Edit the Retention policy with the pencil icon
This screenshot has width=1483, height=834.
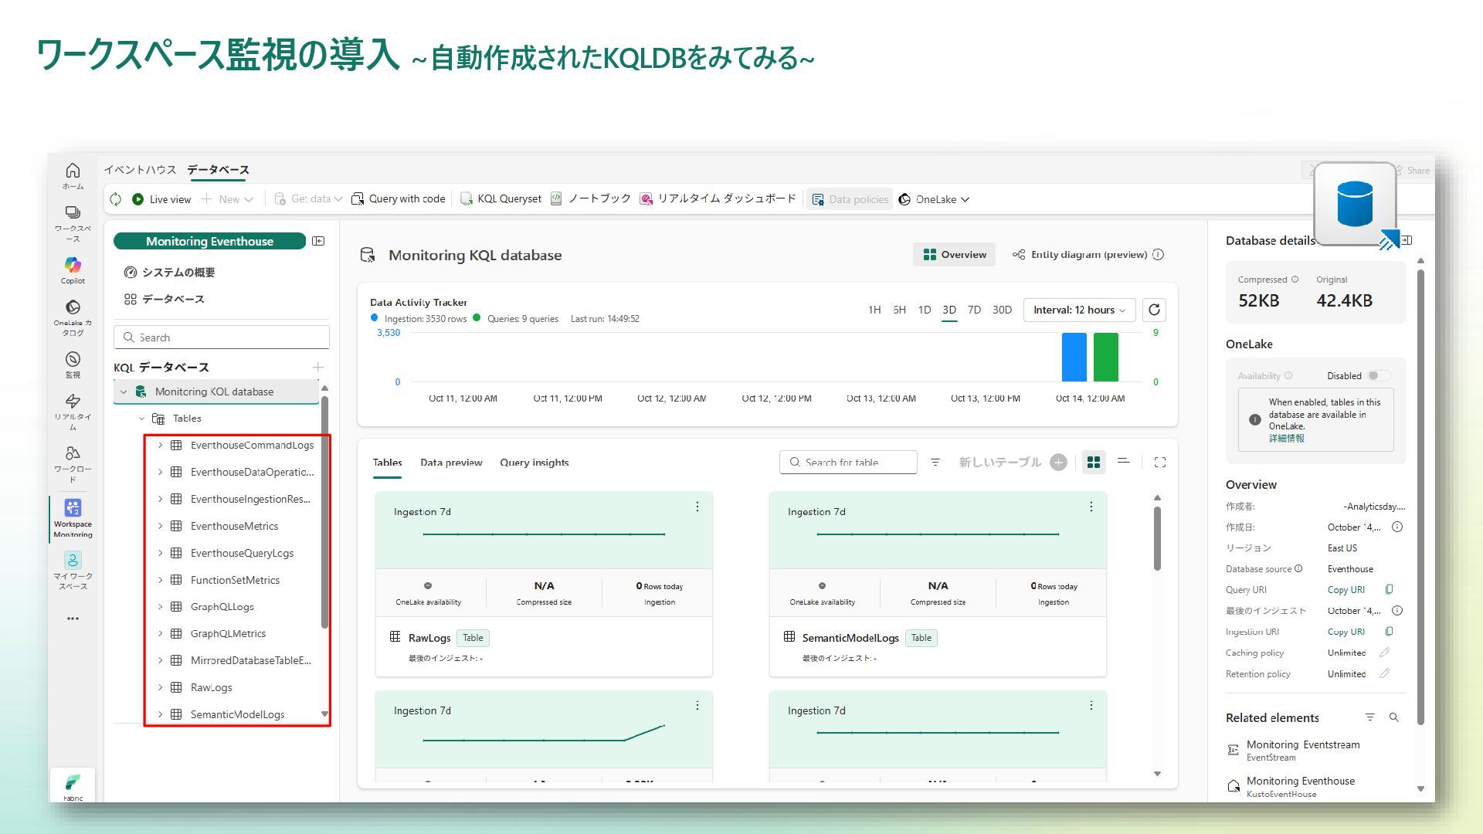coord(1384,674)
